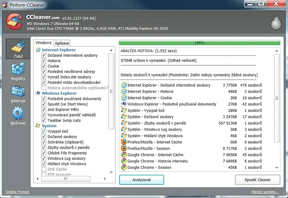288x198 pixels.
Task: Click the 100% progress bar
Action: tap(199, 42)
